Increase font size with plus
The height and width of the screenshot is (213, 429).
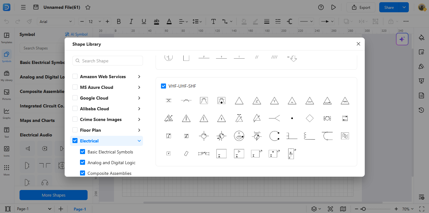point(107,21)
